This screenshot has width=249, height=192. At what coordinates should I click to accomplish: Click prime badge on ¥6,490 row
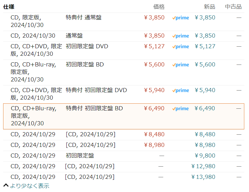click(x=180, y=109)
